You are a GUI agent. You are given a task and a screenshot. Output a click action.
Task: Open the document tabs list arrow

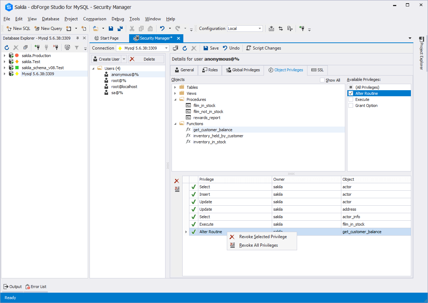[x=410, y=38]
